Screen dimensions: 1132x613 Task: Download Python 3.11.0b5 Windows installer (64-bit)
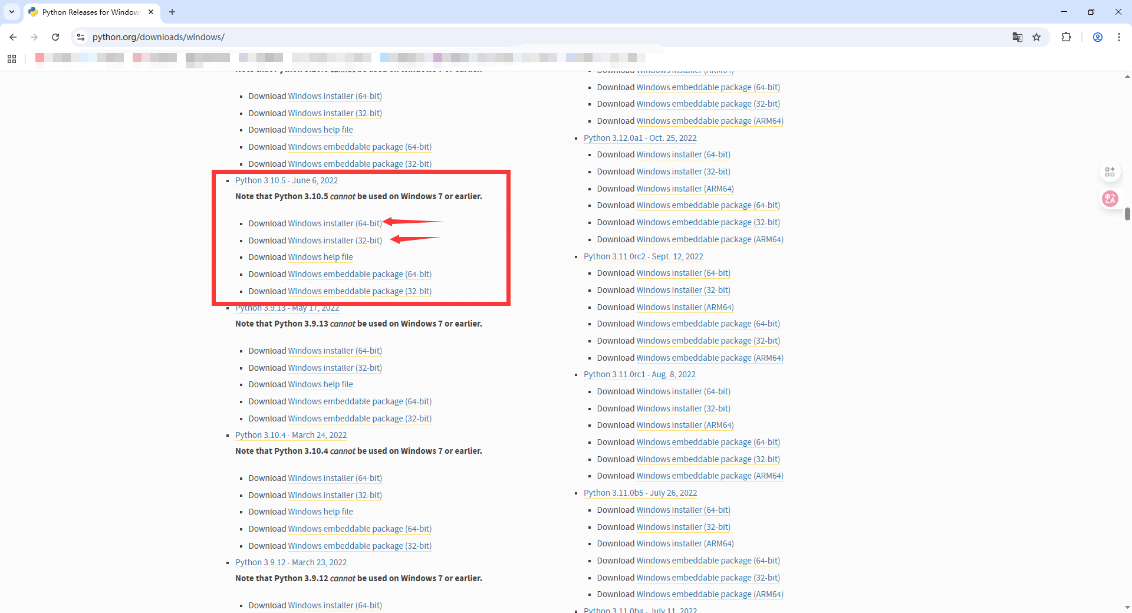[683, 510]
